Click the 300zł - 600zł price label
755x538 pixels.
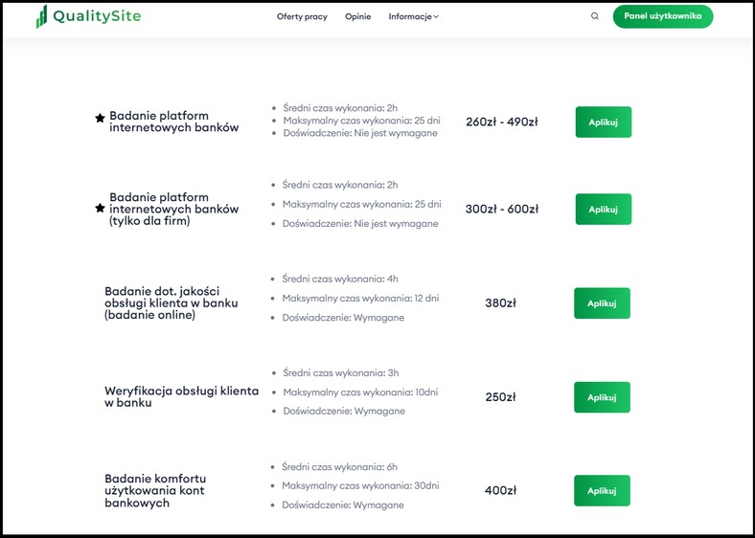pos(502,210)
